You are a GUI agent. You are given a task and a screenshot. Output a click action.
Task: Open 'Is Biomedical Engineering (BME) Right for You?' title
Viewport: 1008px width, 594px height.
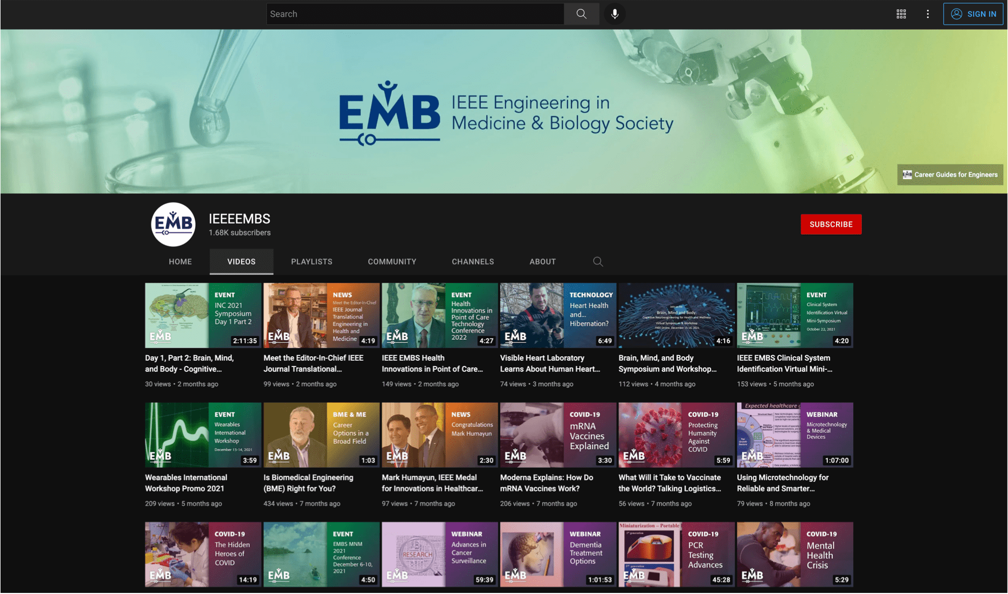[x=308, y=483]
